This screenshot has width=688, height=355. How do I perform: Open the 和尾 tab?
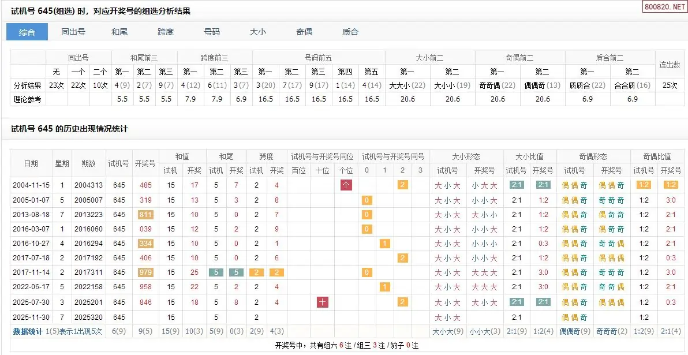pyautogui.click(x=119, y=32)
